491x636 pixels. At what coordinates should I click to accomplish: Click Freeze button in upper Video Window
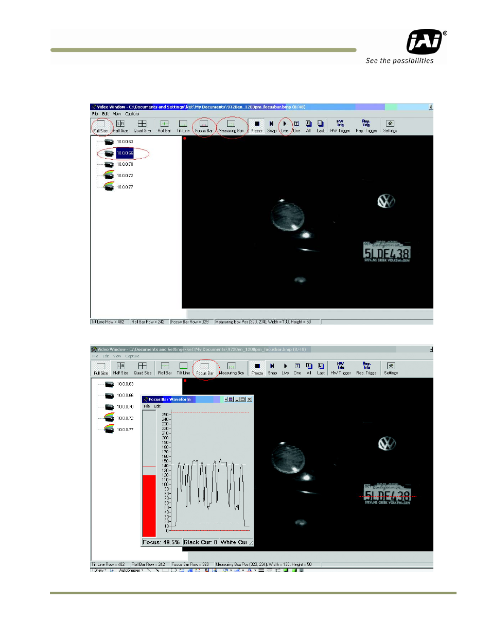(257, 126)
